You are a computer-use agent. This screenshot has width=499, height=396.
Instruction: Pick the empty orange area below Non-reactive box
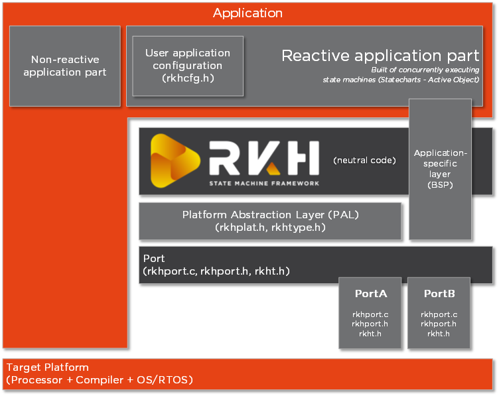(64, 226)
